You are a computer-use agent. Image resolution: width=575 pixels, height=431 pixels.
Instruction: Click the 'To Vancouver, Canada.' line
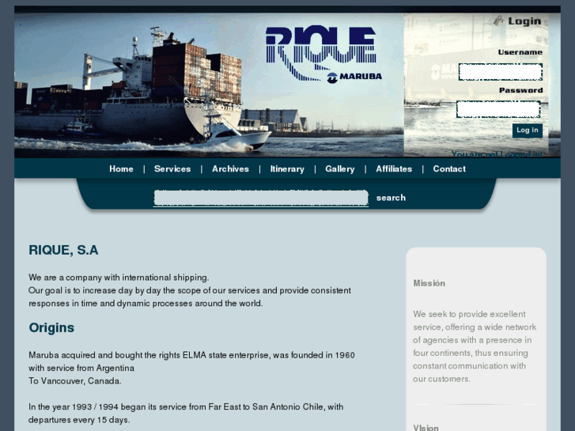click(x=75, y=381)
